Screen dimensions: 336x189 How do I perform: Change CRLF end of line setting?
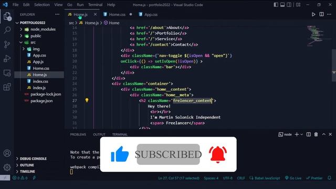pyautogui.click(x=241, y=178)
